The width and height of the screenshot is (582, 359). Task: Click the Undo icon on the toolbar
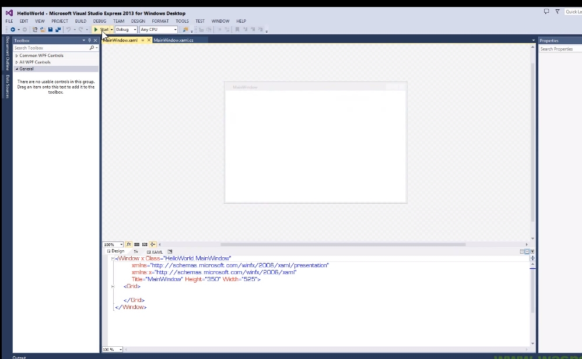click(69, 29)
